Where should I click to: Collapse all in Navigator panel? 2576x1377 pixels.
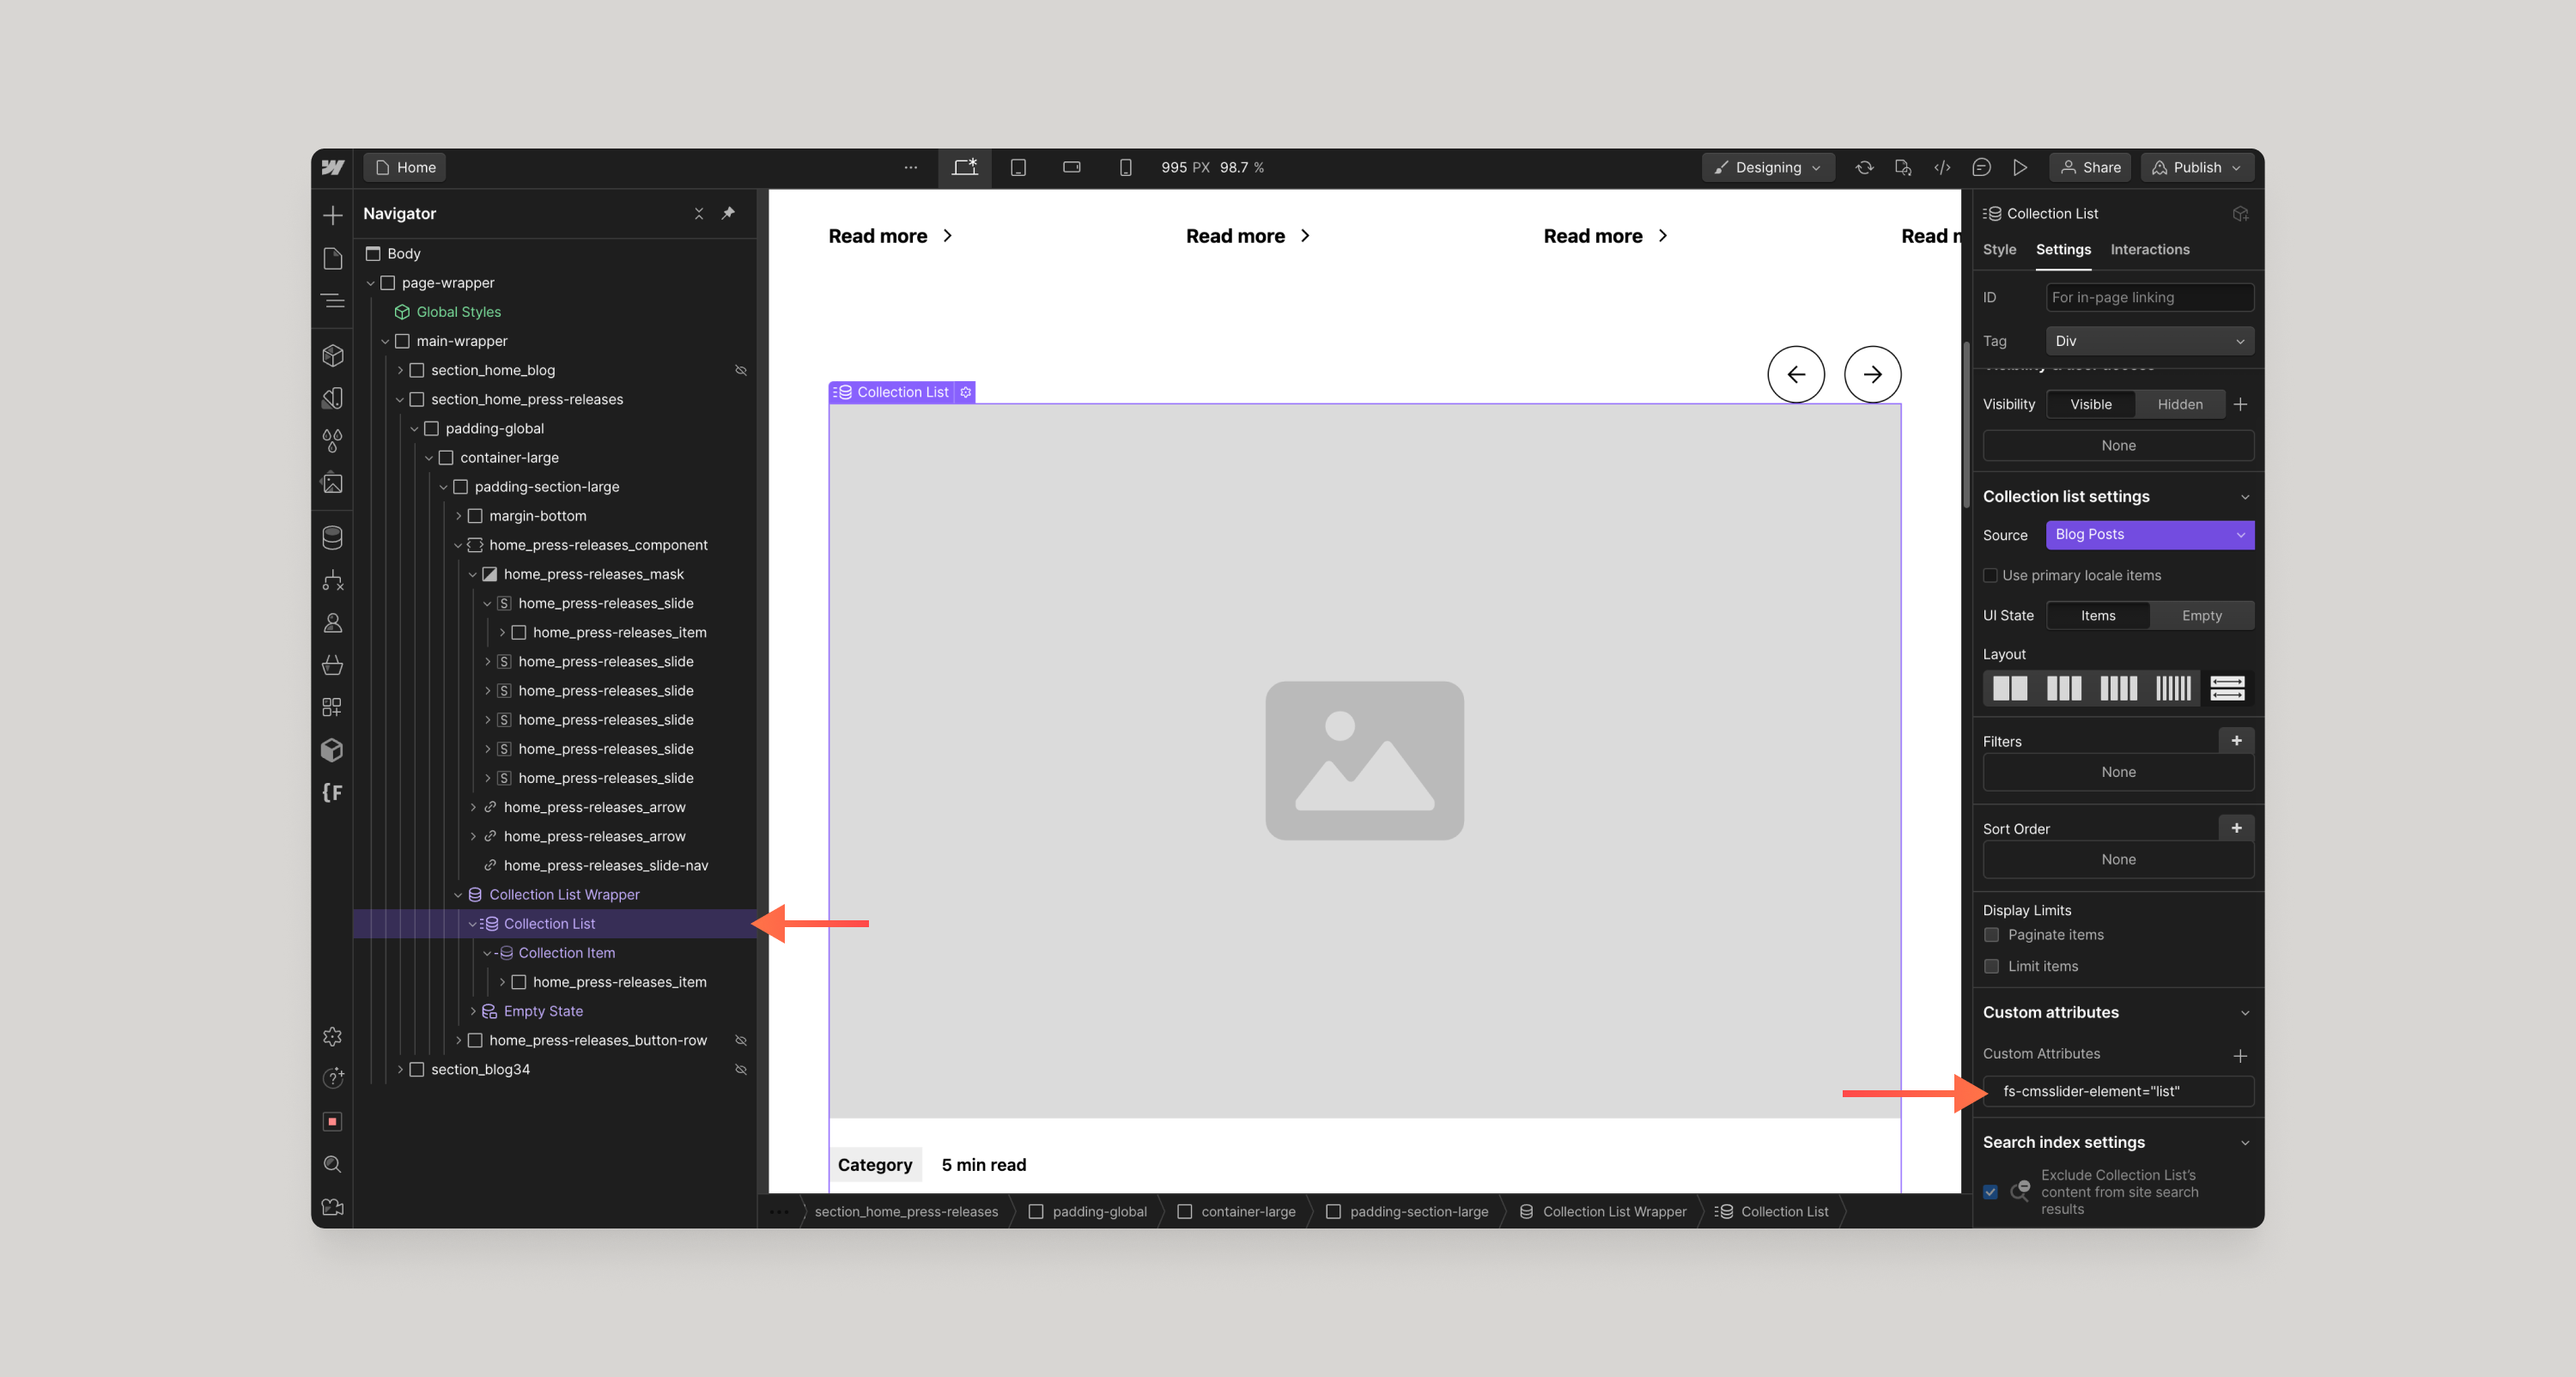coord(699,213)
